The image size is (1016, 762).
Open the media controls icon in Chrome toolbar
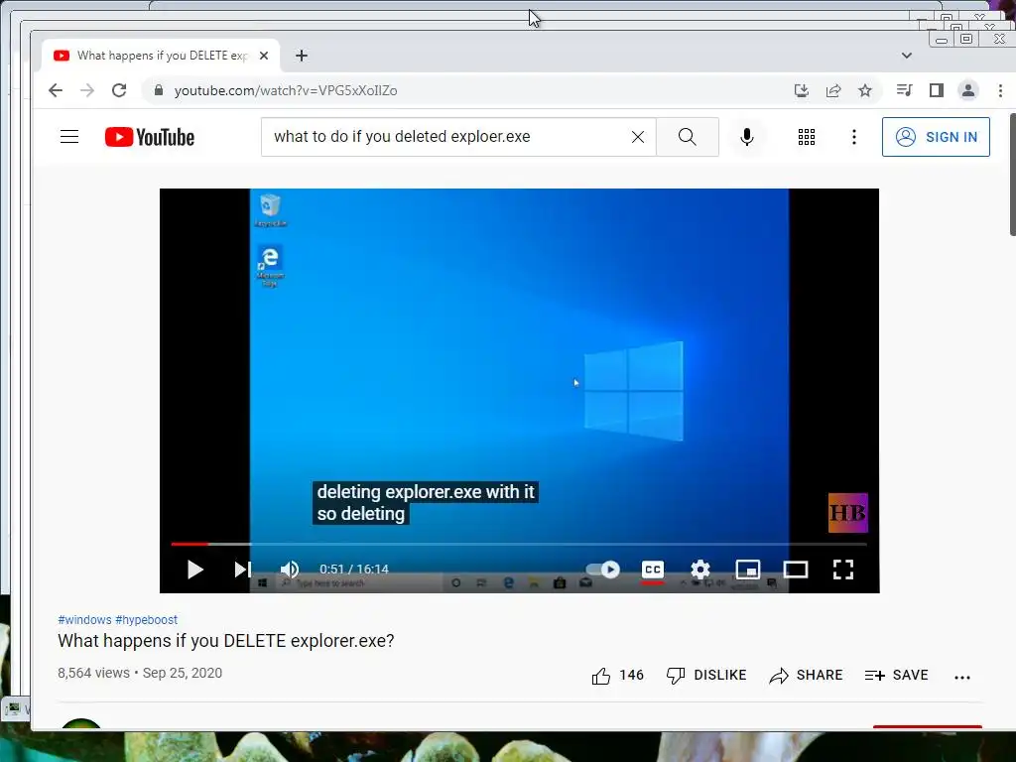tap(905, 90)
